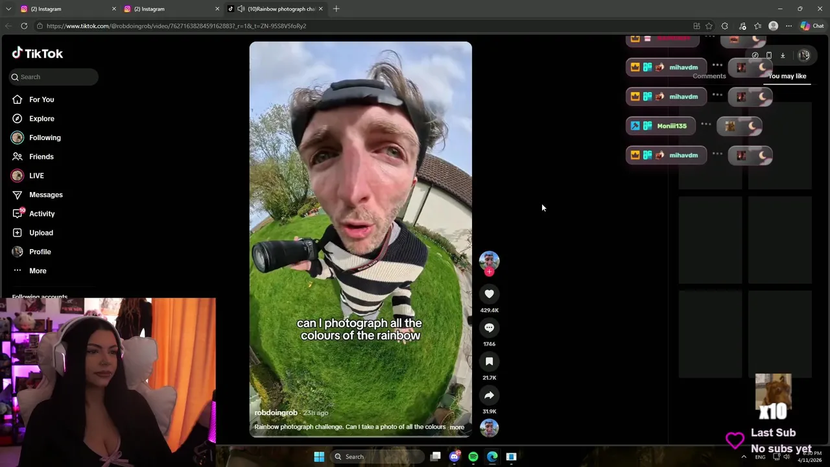Open the browser media control icon
830x467 pixels.
pyautogui.click(x=742, y=26)
